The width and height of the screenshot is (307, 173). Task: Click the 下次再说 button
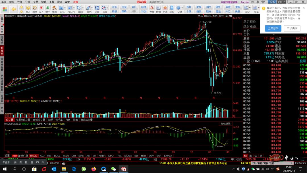[292, 28]
